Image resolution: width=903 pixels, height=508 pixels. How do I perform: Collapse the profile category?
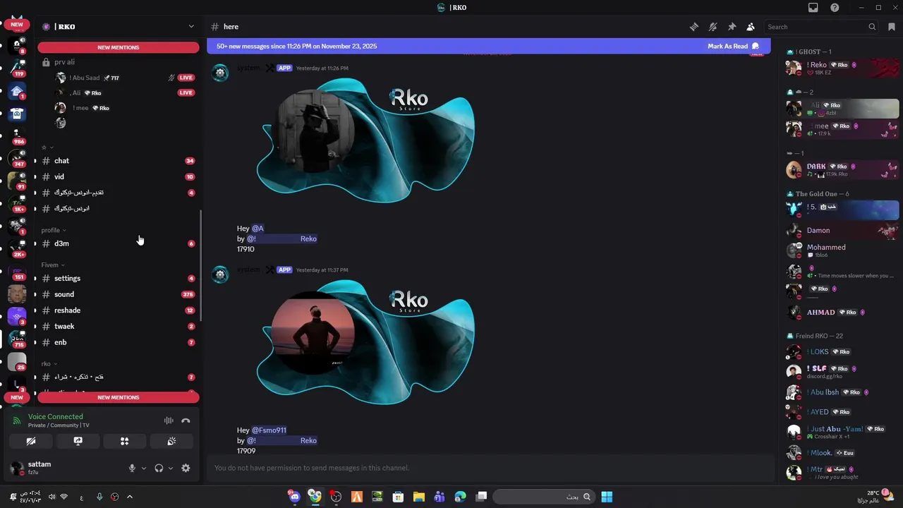[x=54, y=230]
